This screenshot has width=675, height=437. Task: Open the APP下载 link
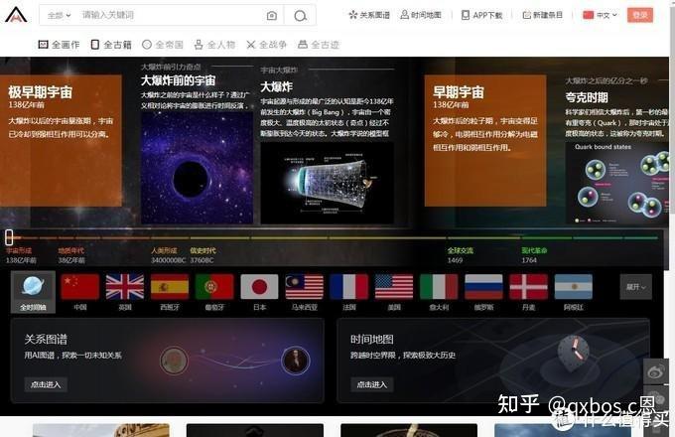point(481,15)
